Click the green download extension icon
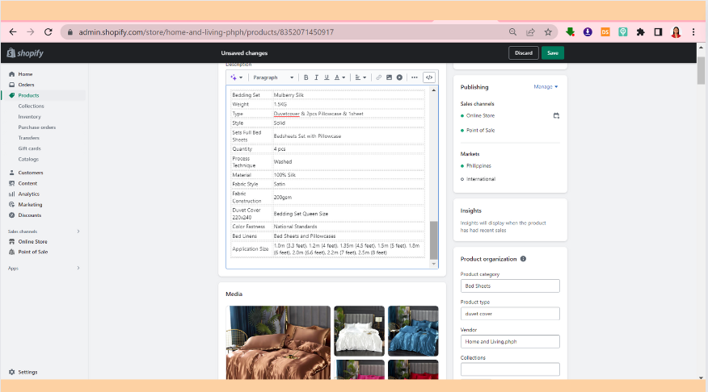The image size is (708, 392). point(570,32)
